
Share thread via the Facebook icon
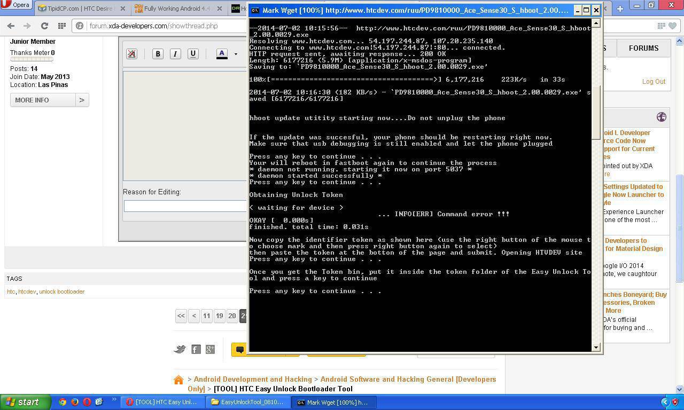(x=196, y=349)
